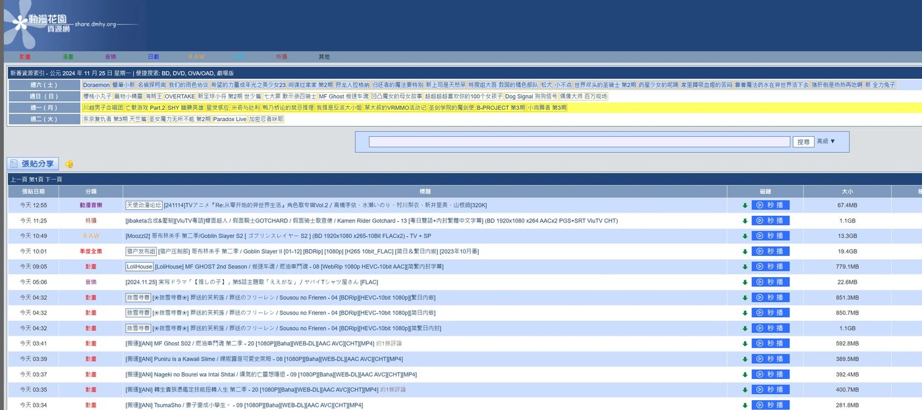
Task: Open the RAW category in the top navigation bar
Action: click(x=196, y=57)
